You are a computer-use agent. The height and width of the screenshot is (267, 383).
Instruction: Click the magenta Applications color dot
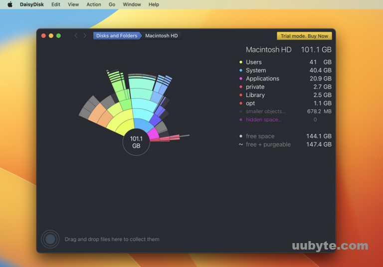click(241, 79)
